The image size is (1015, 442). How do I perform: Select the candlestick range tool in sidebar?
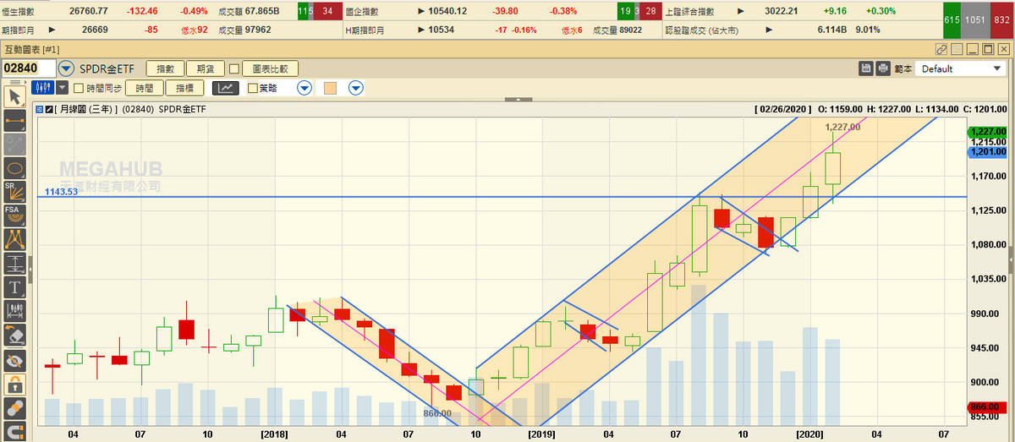[14, 311]
